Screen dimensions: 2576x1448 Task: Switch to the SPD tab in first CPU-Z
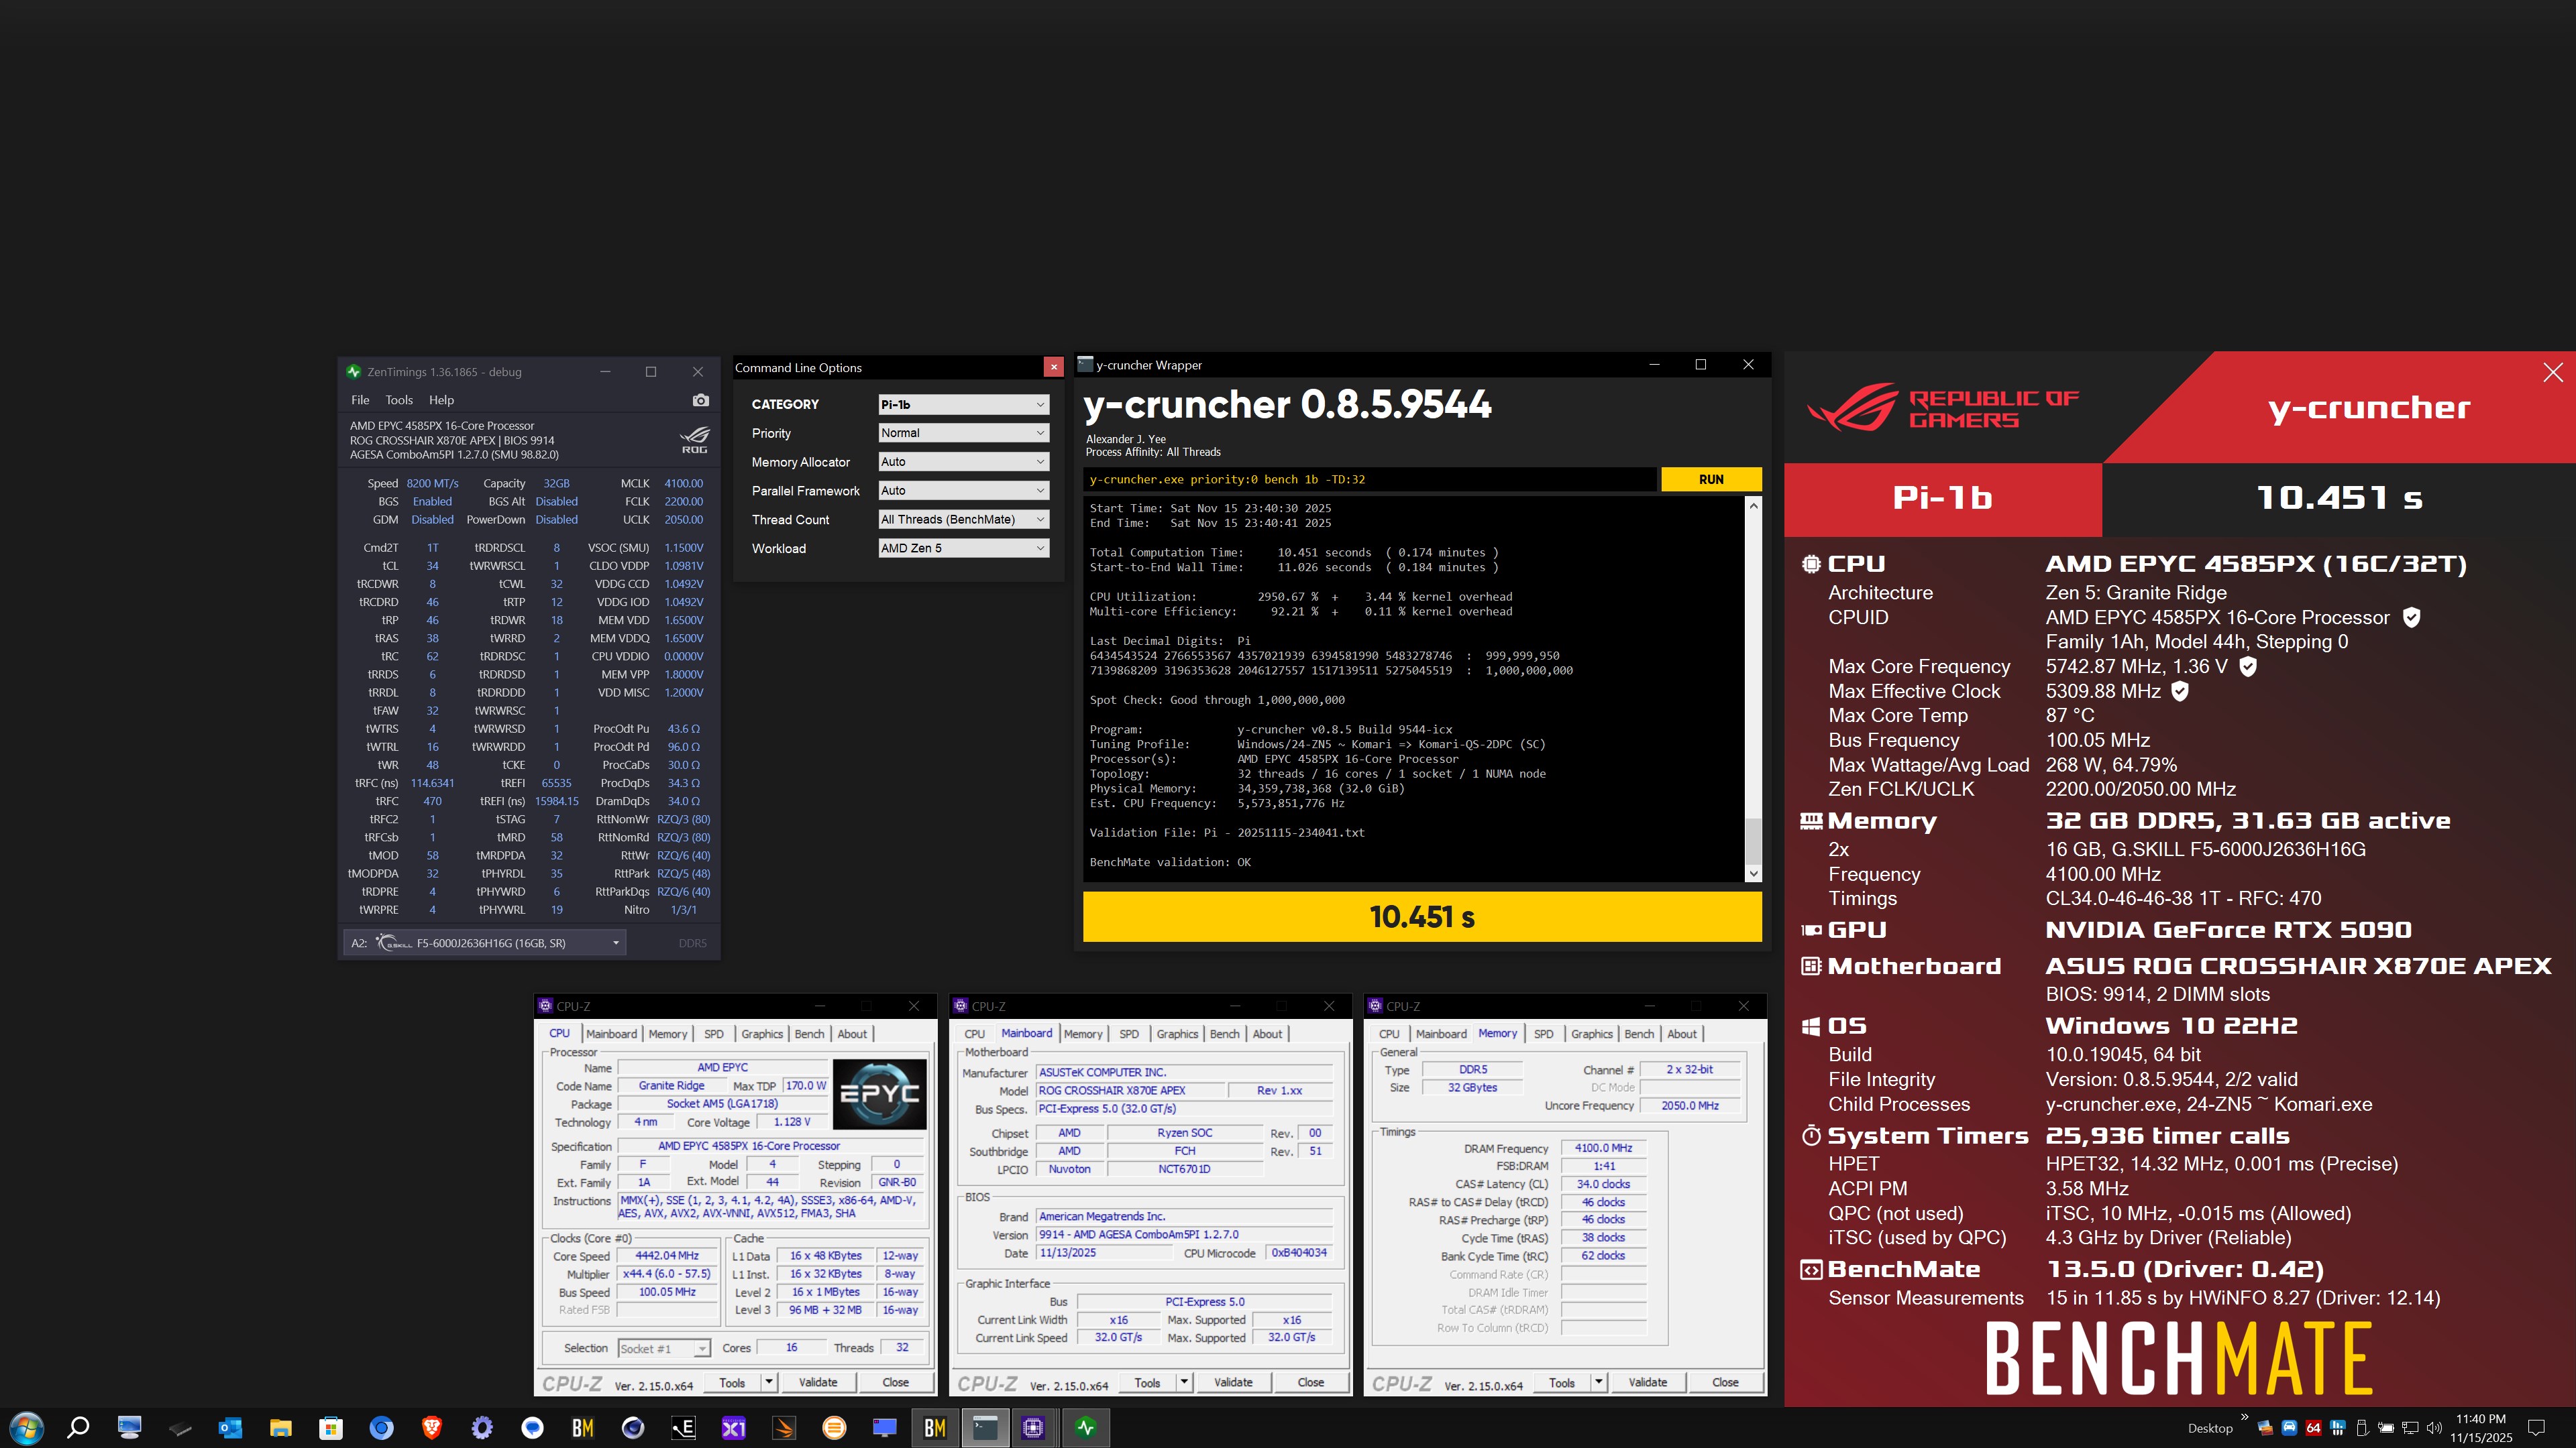(713, 1034)
